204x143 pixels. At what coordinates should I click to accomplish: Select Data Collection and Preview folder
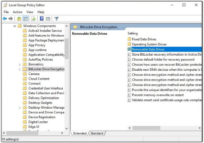pos(46,93)
